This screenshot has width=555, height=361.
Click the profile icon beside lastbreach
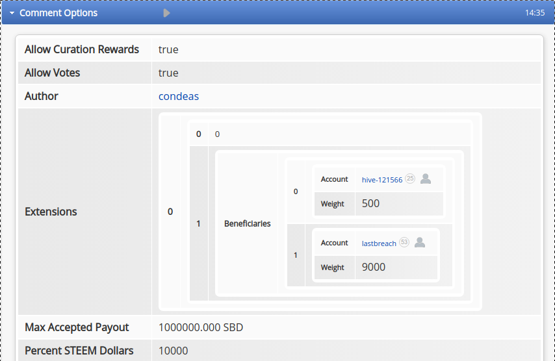click(420, 243)
